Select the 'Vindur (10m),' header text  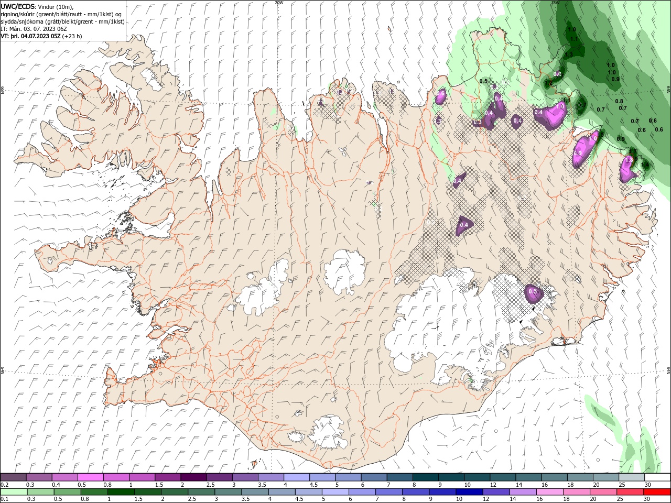[56, 6]
